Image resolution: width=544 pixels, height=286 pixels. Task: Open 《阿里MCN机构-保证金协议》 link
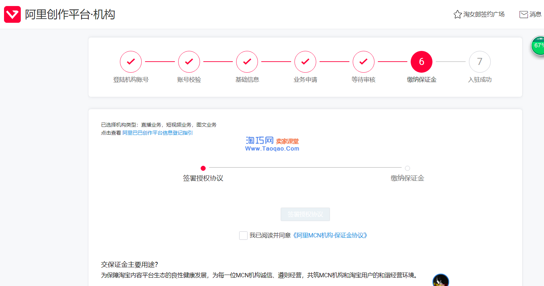coord(330,235)
